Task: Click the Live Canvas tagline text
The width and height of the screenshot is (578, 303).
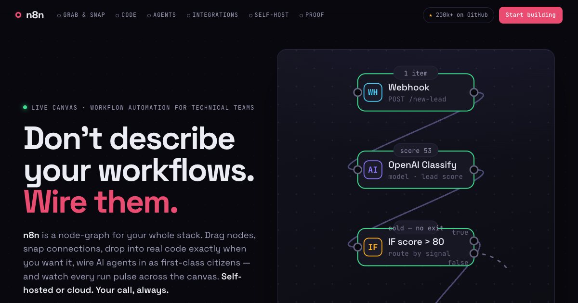Action: click(143, 108)
